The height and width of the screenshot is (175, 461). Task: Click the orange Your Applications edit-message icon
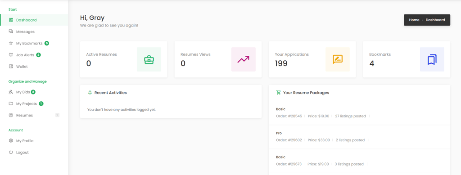(x=338, y=59)
